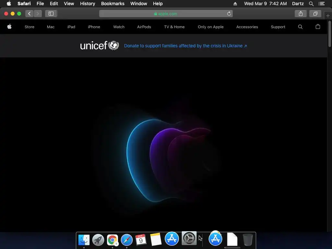Go to Store on Apple site
332x249 pixels.
30,27
